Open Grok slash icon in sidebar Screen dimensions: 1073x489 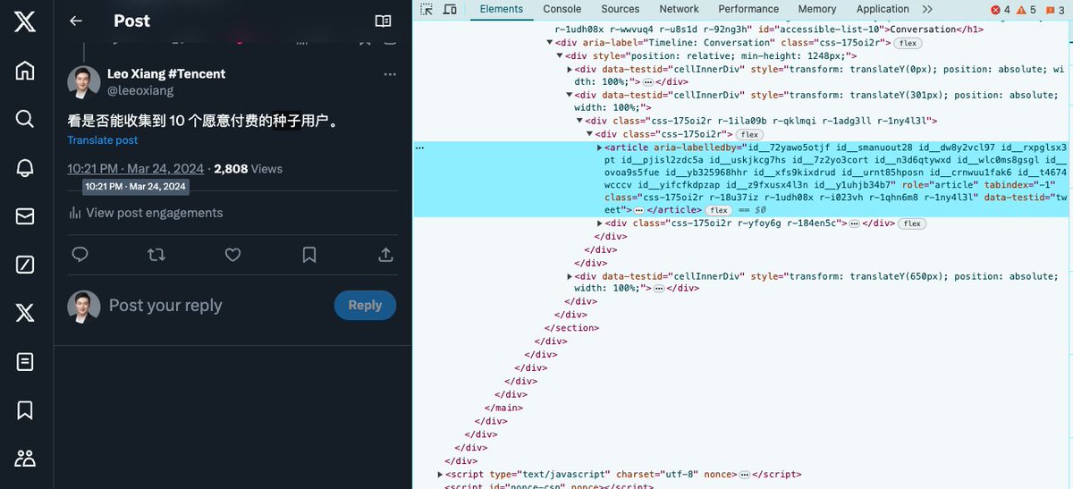click(25, 264)
